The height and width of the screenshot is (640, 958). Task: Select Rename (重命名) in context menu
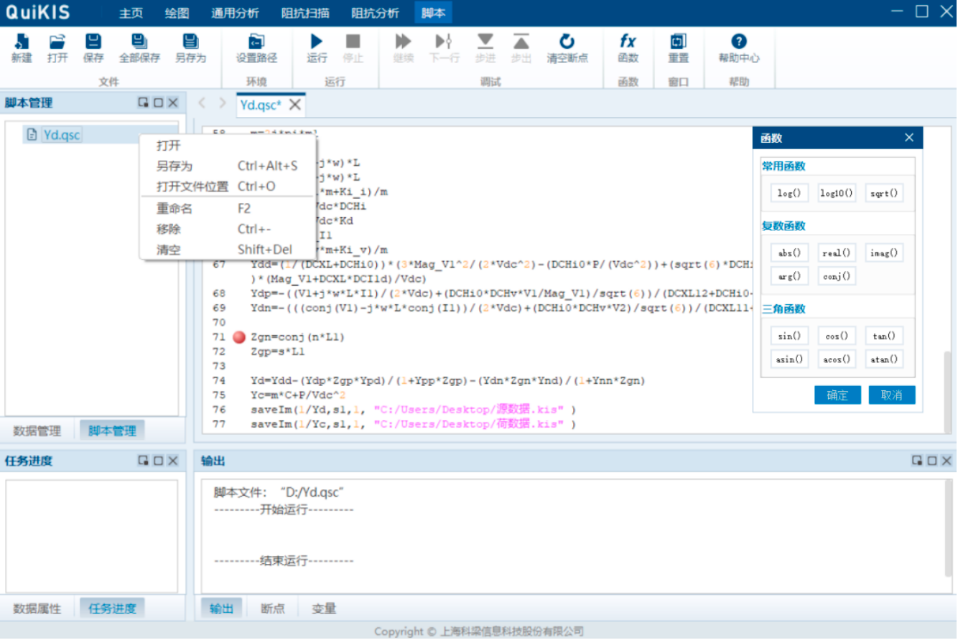[175, 209]
